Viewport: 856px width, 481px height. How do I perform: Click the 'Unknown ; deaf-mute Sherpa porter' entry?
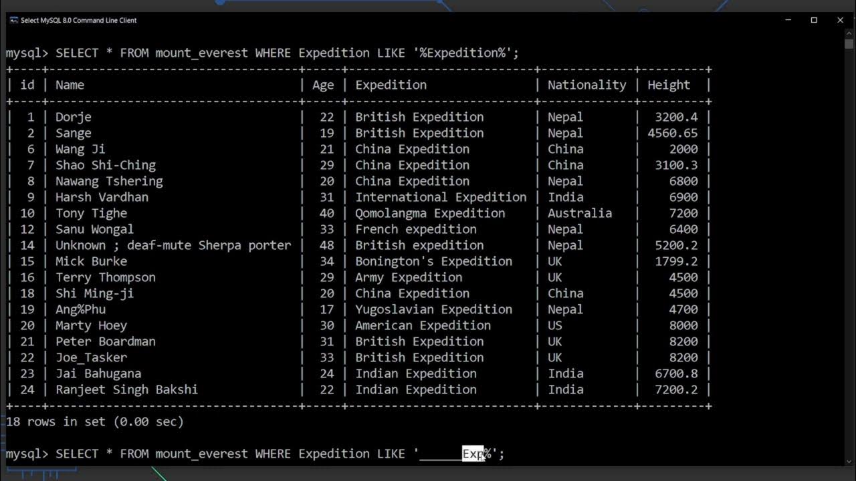(x=173, y=245)
